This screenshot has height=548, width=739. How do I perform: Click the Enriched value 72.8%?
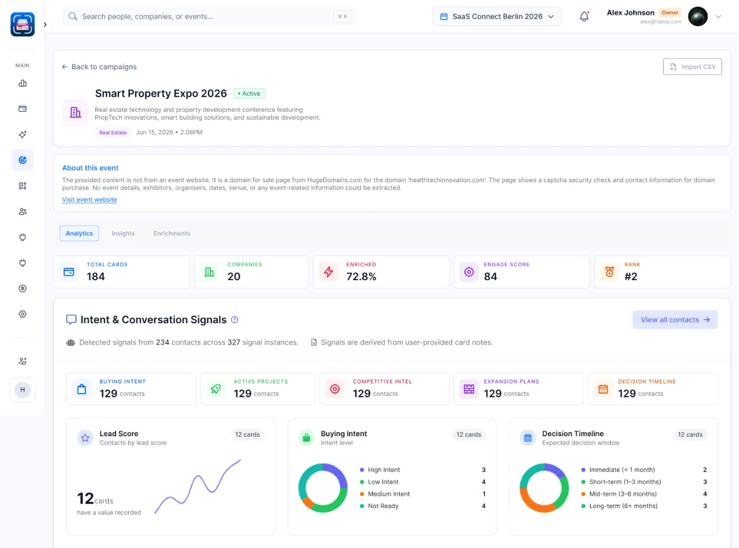click(x=362, y=277)
